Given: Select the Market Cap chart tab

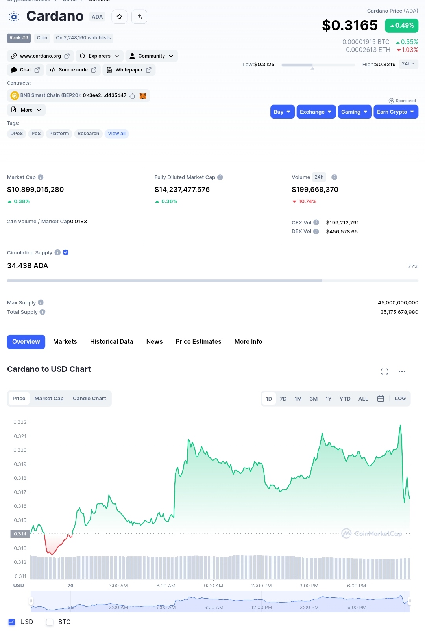Looking at the screenshot, I should click(49, 399).
